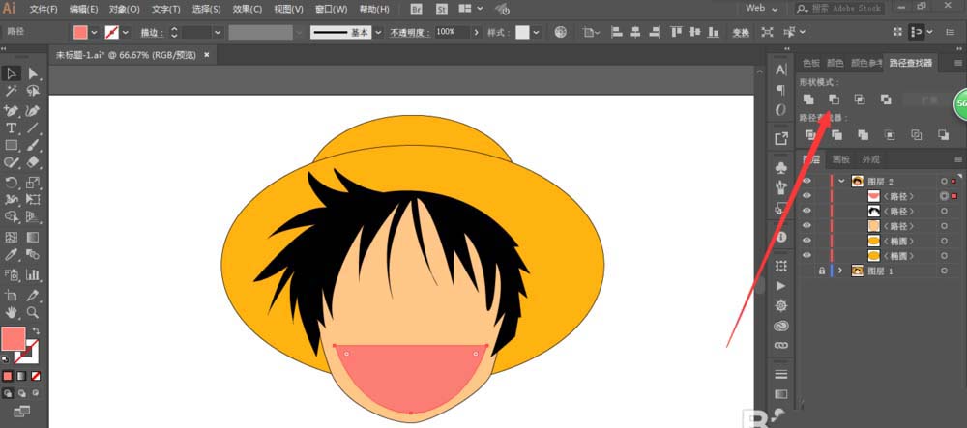967x428 pixels.
Task: Expand the opacity slider arrow
Action: point(476,32)
